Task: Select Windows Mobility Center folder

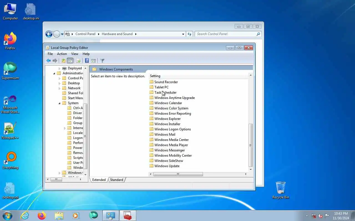Action: click(x=171, y=156)
